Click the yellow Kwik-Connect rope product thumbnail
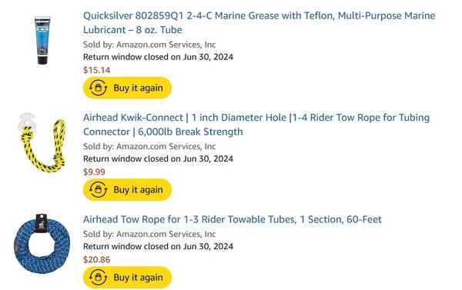Image resolution: width=462 pixels, height=290 pixels. coord(42,142)
